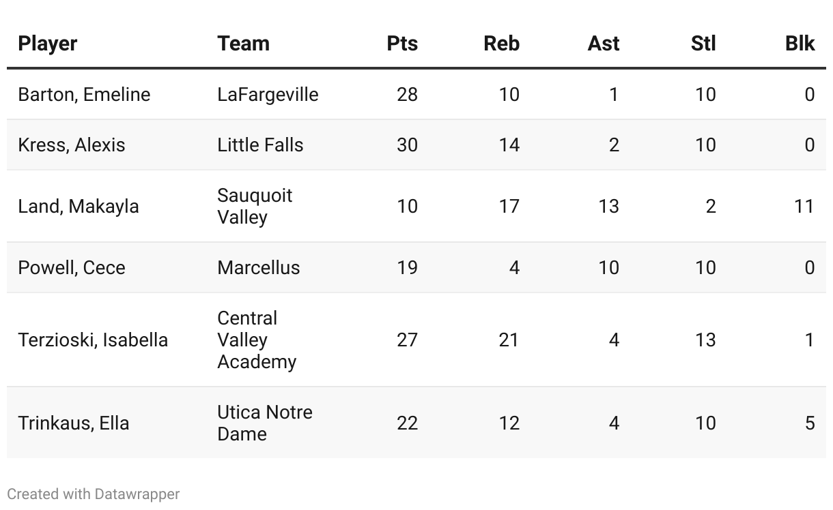This screenshot has height=510, width=833.
Task: Open the Created with Datawrapper link
Action: click(x=94, y=494)
